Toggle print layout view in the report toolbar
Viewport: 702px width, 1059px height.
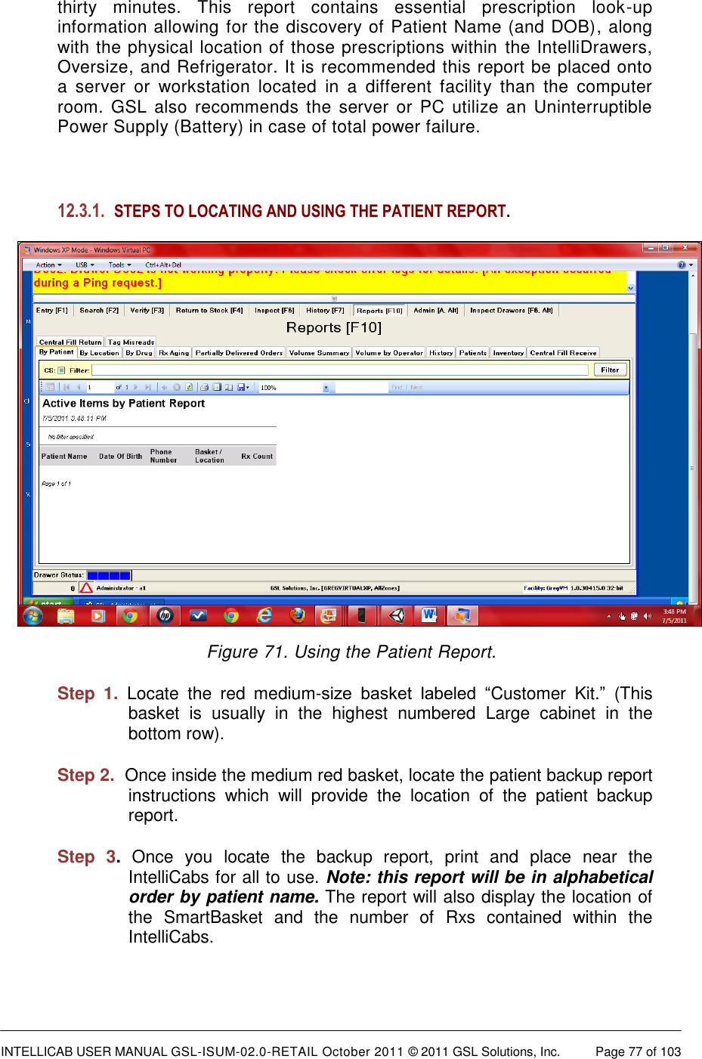click(216, 387)
